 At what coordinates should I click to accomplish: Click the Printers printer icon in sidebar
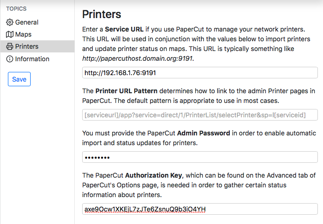click(10, 46)
